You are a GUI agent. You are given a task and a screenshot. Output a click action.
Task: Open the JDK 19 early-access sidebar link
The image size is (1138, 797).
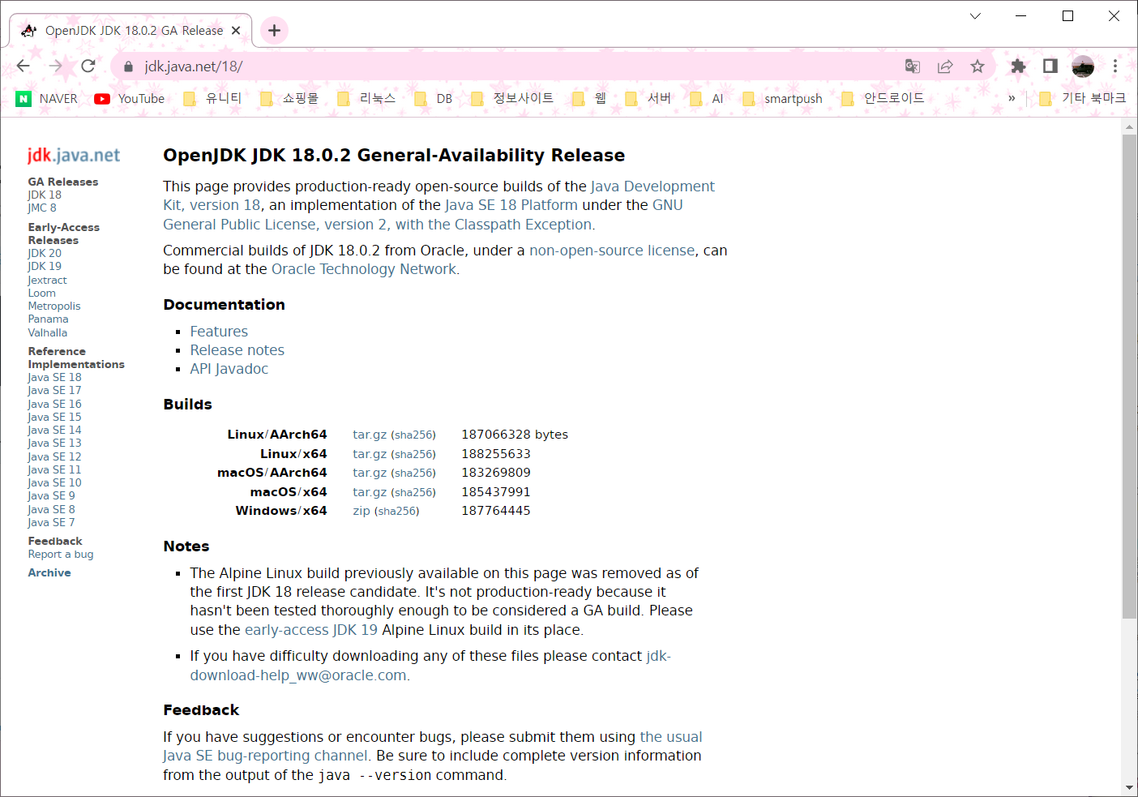45,266
